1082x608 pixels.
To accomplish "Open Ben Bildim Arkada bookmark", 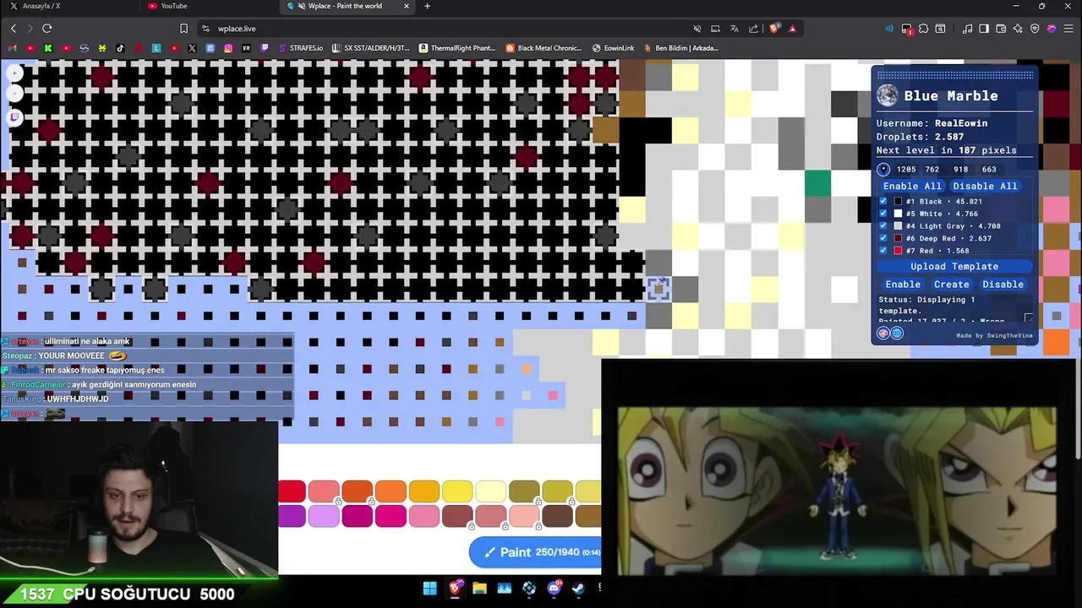I will [x=680, y=48].
